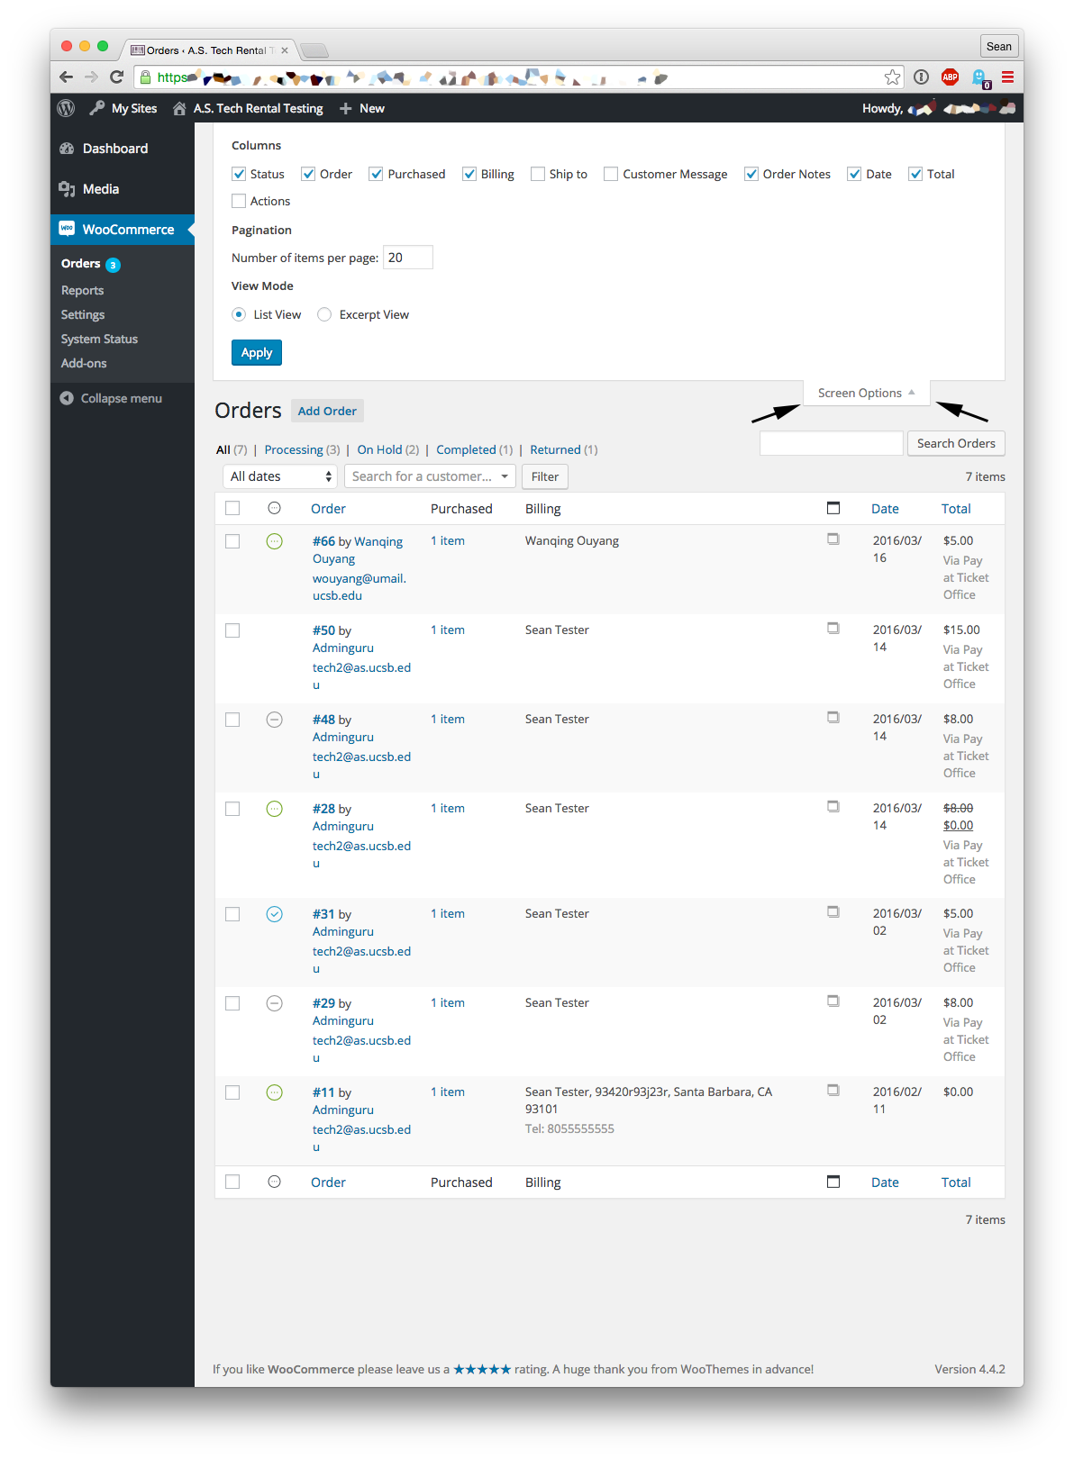Viewport: 1074px width, 1459px height.
Task: Click the Adblock Plus extension icon
Action: click(950, 77)
